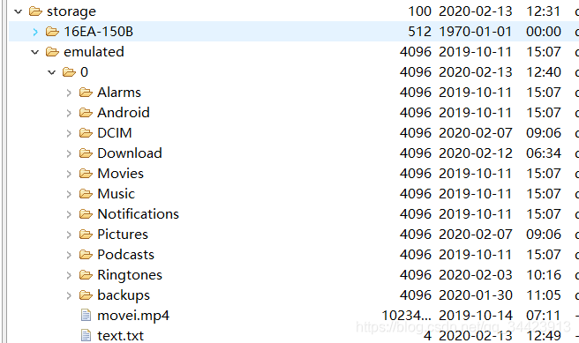Click the Alarms folder icon
The image size is (579, 343).
click(x=86, y=93)
